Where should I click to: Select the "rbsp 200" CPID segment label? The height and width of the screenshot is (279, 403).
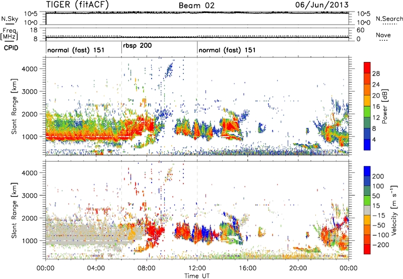point(137,46)
